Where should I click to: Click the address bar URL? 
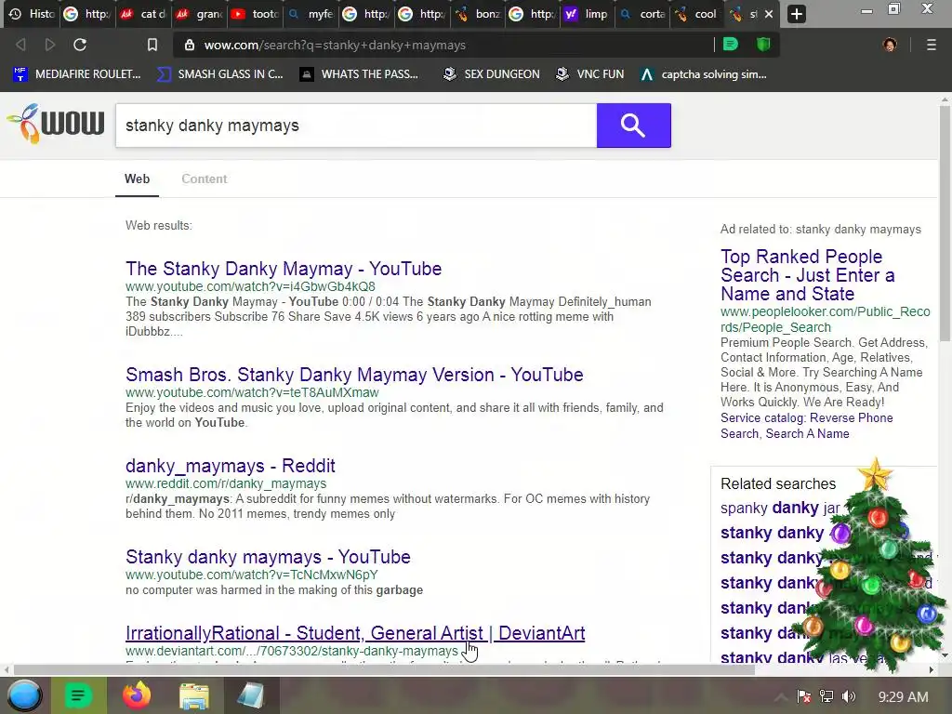pyautogui.click(x=335, y=45)
